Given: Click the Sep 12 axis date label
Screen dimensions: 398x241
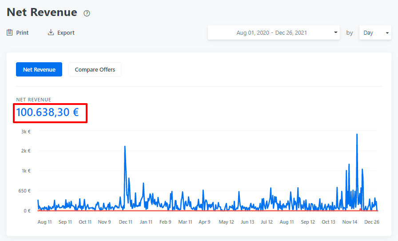Looking at the screenshot, I should coord(308,222).
